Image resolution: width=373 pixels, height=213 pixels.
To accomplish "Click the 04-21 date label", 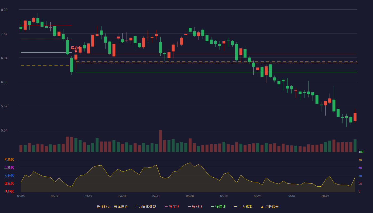I will pos(156,196).
